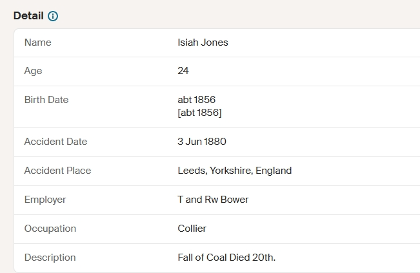Select the name Isiah Jones
This screenshot has width=420, height=273.
(203, 42)
